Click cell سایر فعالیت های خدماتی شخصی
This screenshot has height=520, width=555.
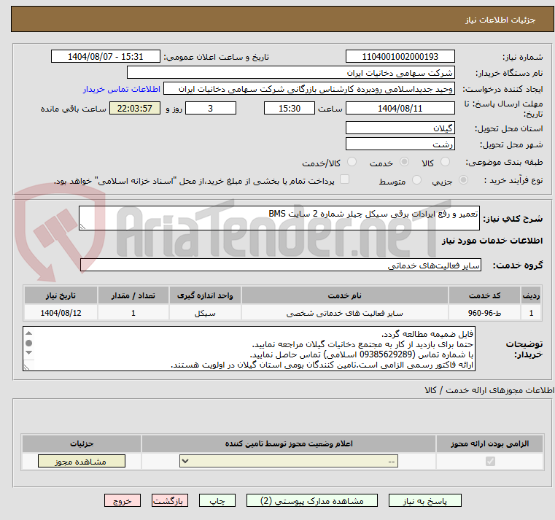(344, 313)
